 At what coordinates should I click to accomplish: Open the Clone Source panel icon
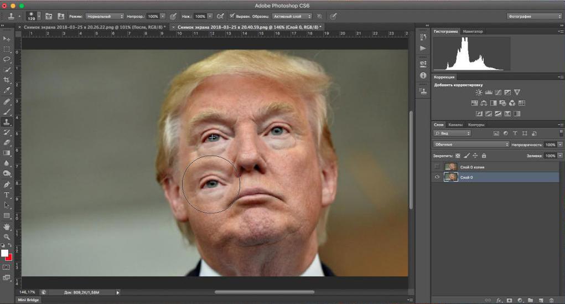point(423,91)
